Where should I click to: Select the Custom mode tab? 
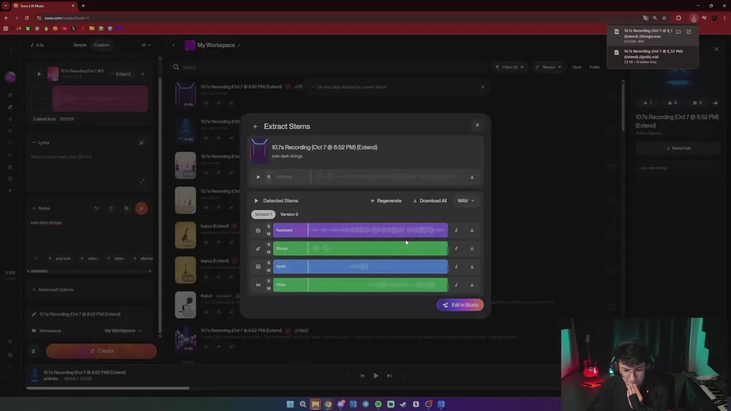tap(102, 45)
